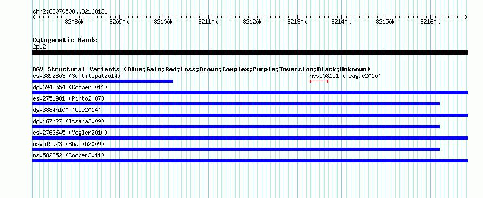Screen dimensions: 483x198
Task: Open the esv2751901 (Pinto2007) variant label
Action: click(68, 98)
